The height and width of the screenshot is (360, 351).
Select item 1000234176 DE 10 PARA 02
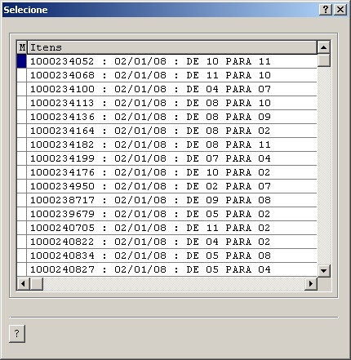point(172,172)
